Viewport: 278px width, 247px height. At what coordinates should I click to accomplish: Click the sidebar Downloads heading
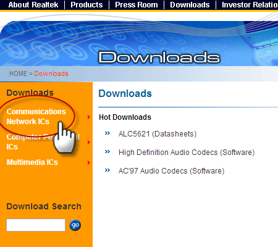tap(30, 93)
